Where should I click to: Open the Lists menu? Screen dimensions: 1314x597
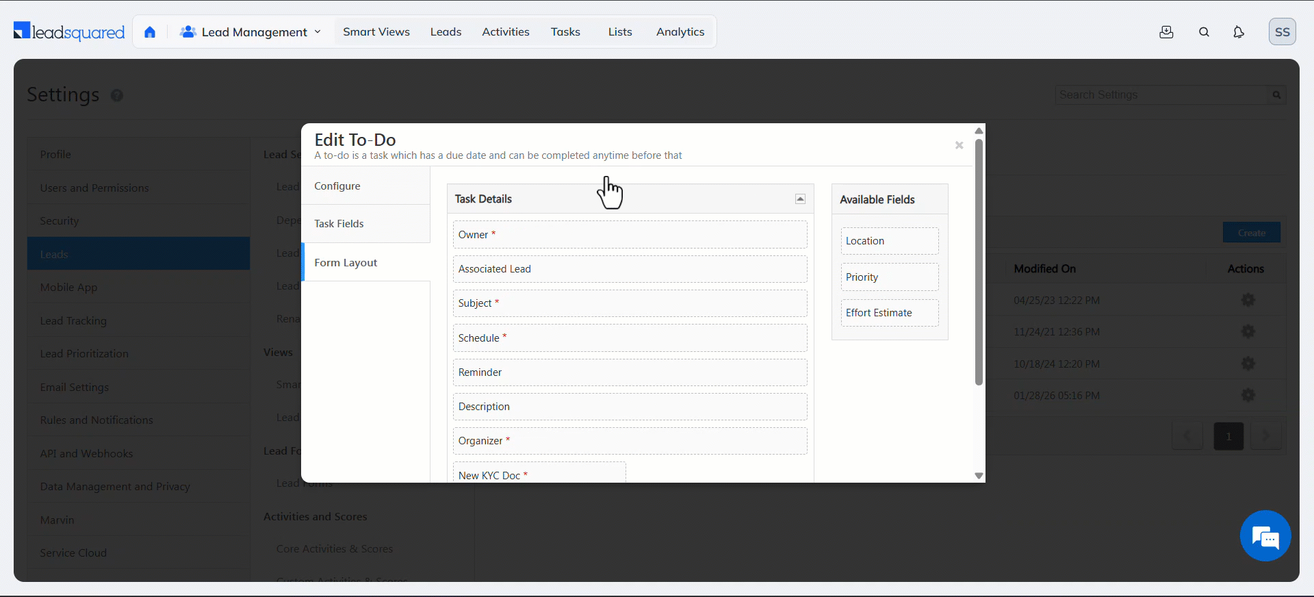[x=620, y=31]
